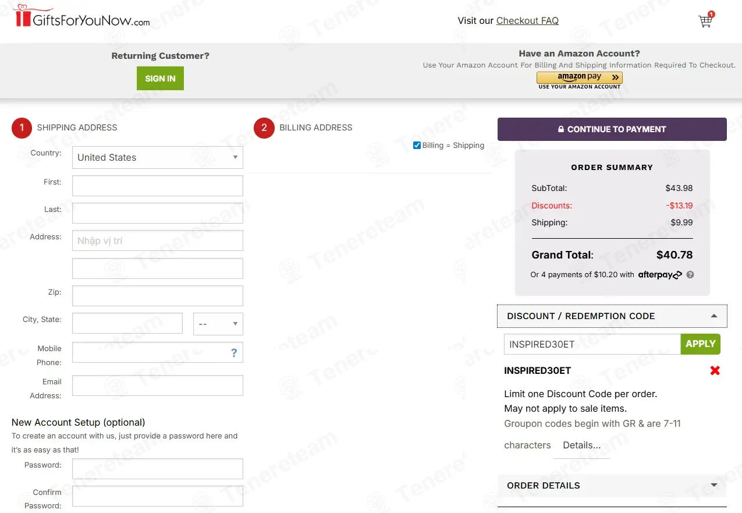The width and height of the screenshot is (742, 513).
Task: Click the 'Use Your Amazon Account' caption
Action: (580, 87)
